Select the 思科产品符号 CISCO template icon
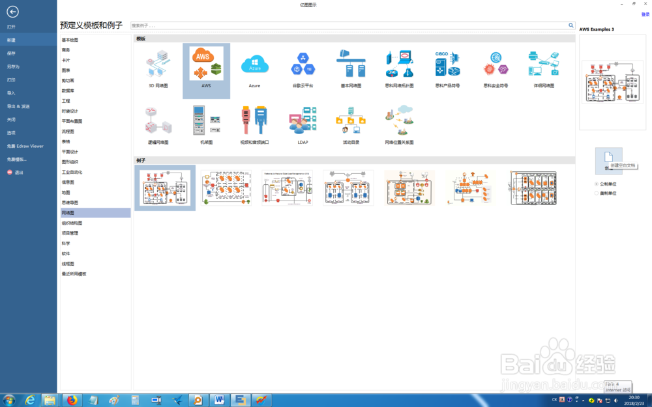652x407 pixels. tap(447, 64)
